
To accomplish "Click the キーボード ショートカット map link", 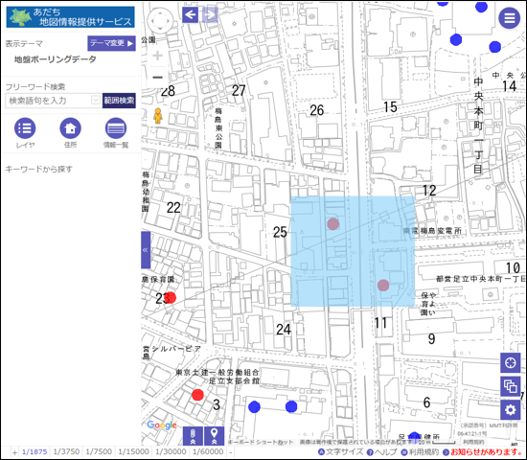I will [x=261, y=442].
